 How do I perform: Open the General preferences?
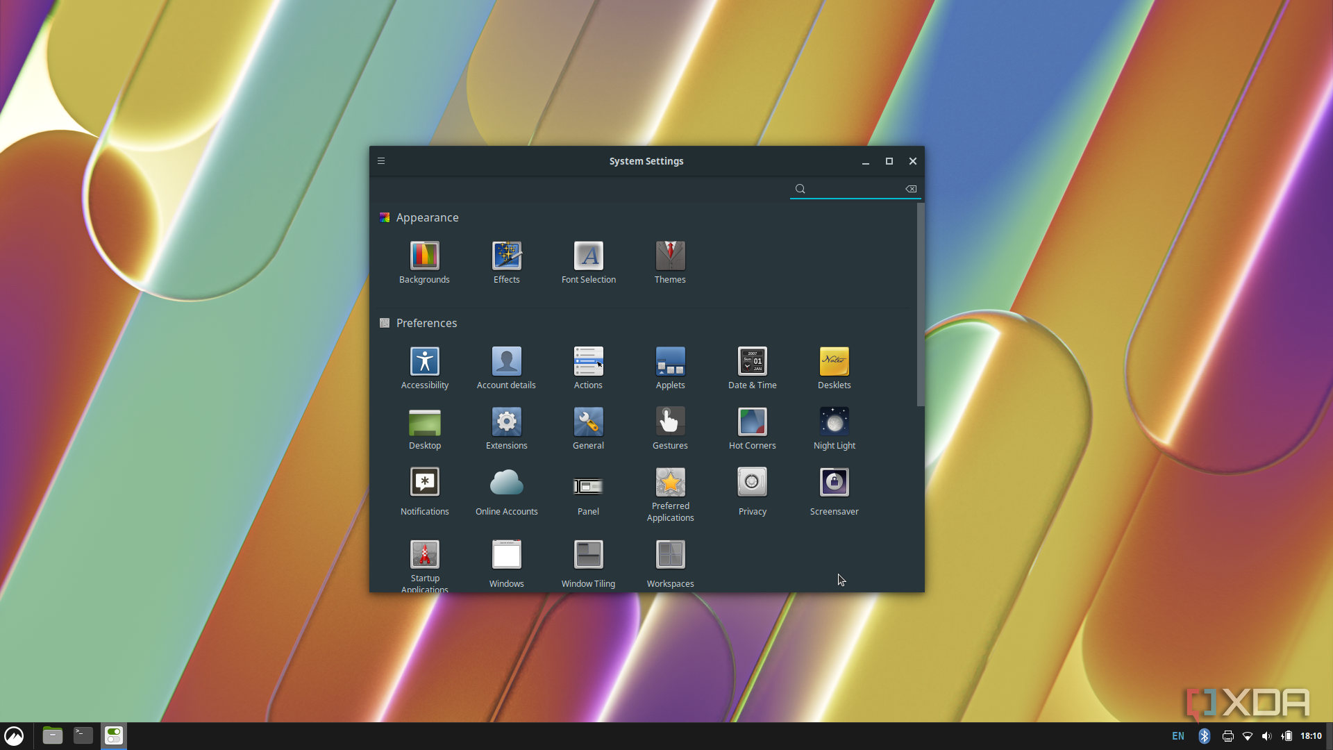[588, 428]
